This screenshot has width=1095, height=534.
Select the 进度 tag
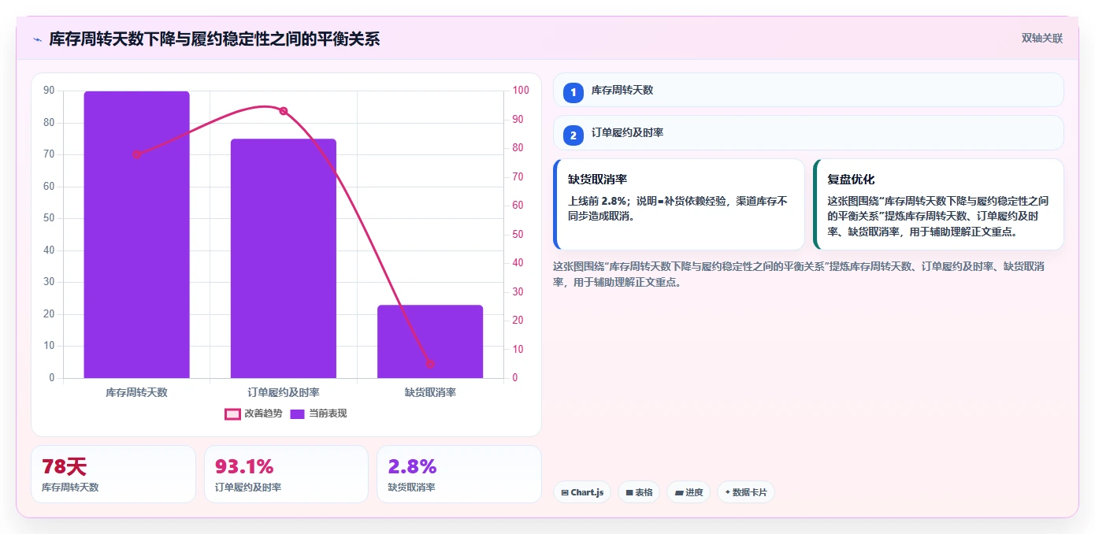tap(689, 492)
